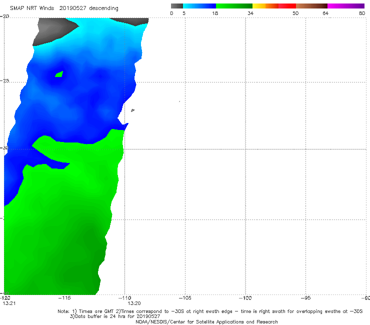The height and width of the screenshot is (325, 370).
Task: Click the '13:21' swath time label
Action: [9, 303]
